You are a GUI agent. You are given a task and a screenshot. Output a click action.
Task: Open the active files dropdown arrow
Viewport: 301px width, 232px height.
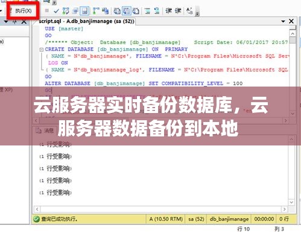pyautogui.click(x=283, y=21)
